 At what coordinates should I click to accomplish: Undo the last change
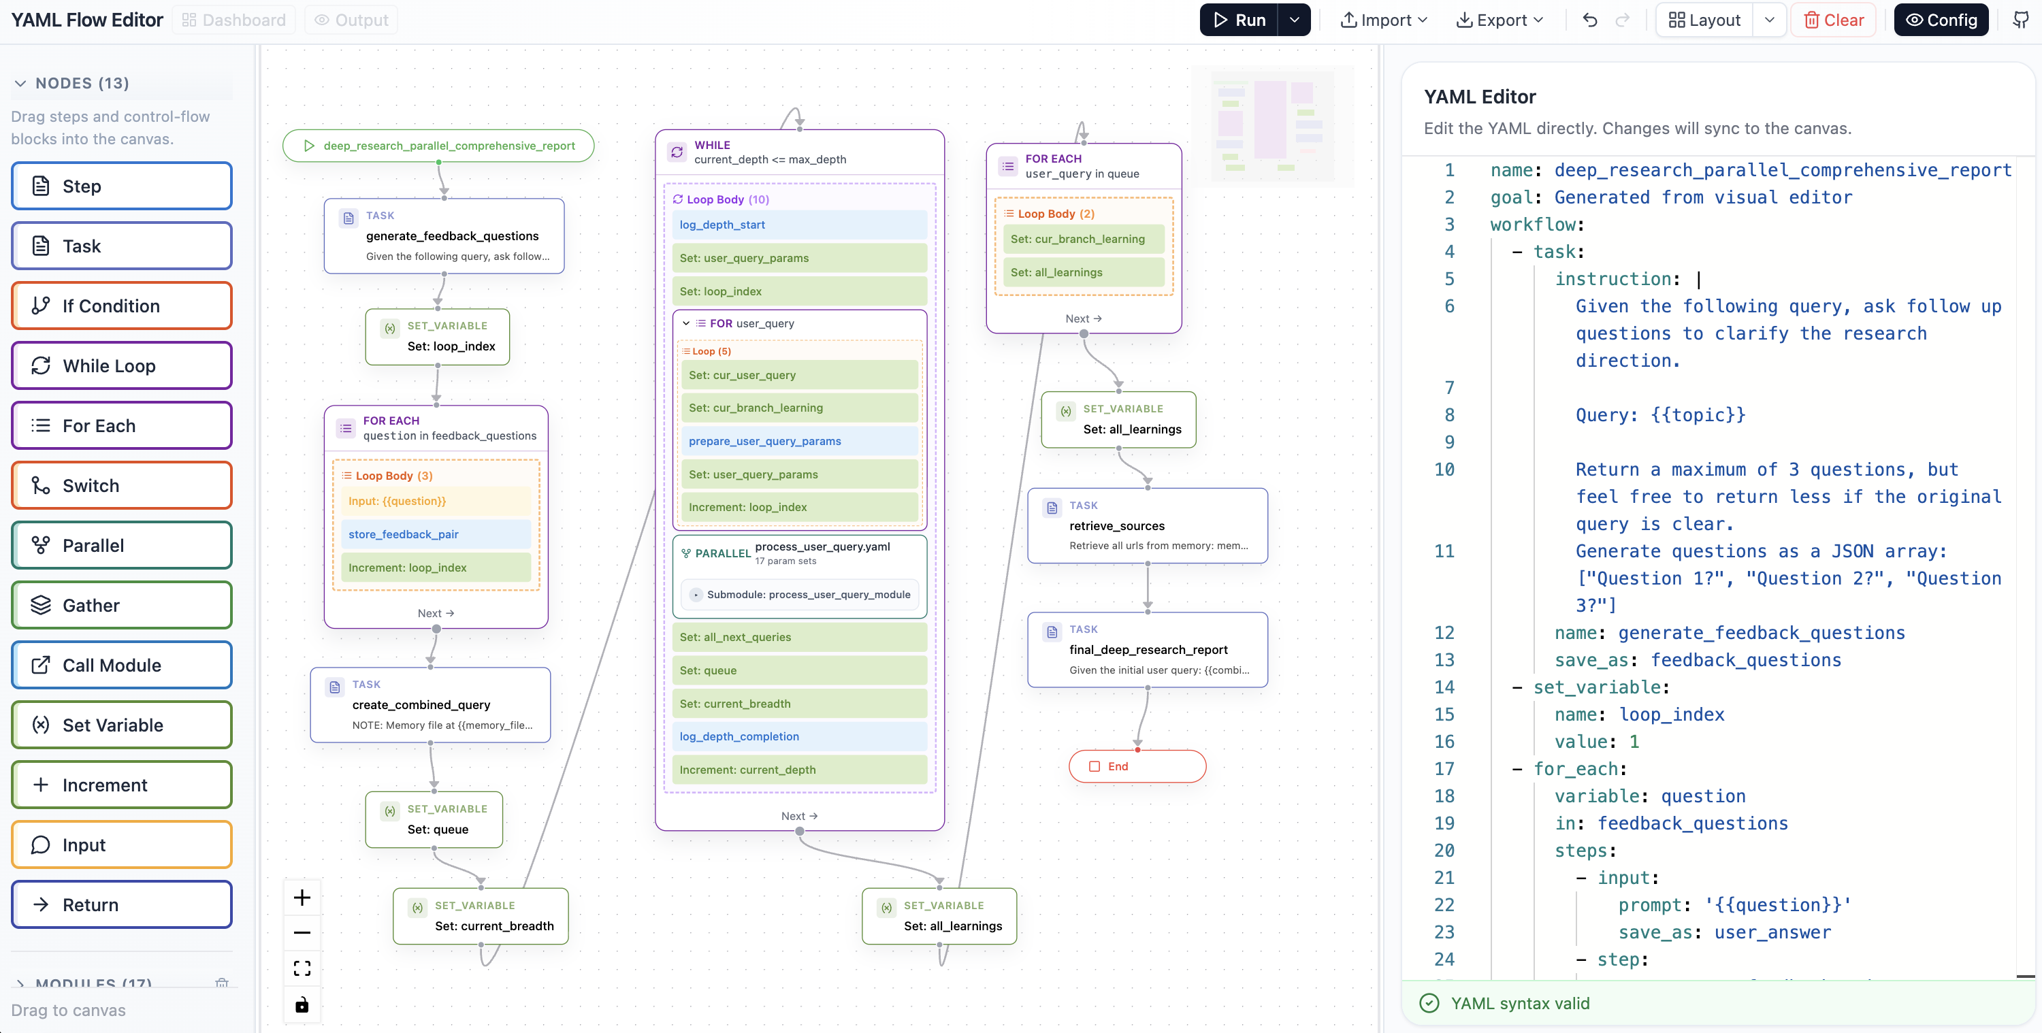tap(1590, 20)
